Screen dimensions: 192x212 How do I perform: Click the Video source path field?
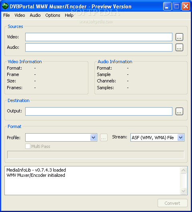(99, 37)
